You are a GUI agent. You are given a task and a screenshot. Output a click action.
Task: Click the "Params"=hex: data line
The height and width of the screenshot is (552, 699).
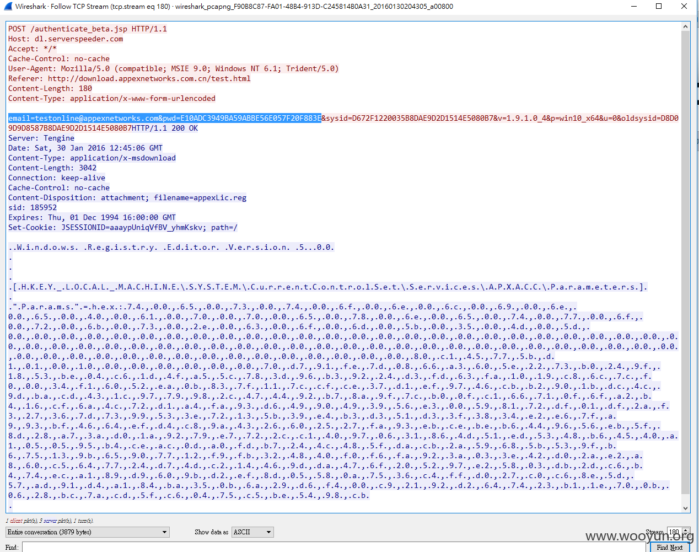click(293, 307)
